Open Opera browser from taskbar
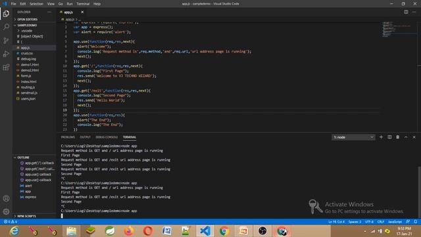The width and height of the screenshot is (421, 237). 148,231
